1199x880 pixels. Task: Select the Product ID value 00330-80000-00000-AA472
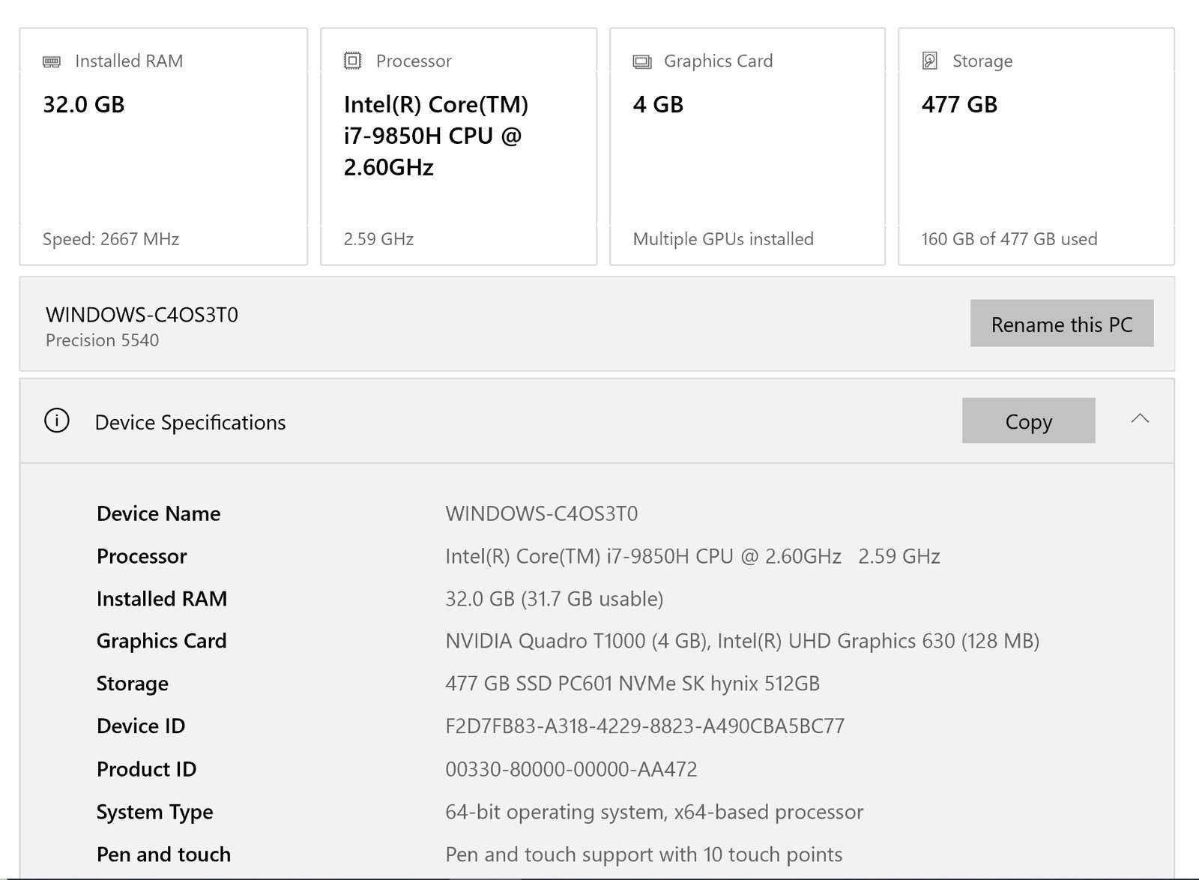[x=571, y=769]
